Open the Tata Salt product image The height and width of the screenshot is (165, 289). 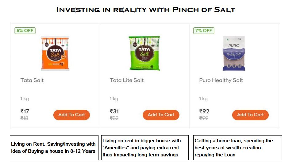pyautogui.click(x=55, y=53)
